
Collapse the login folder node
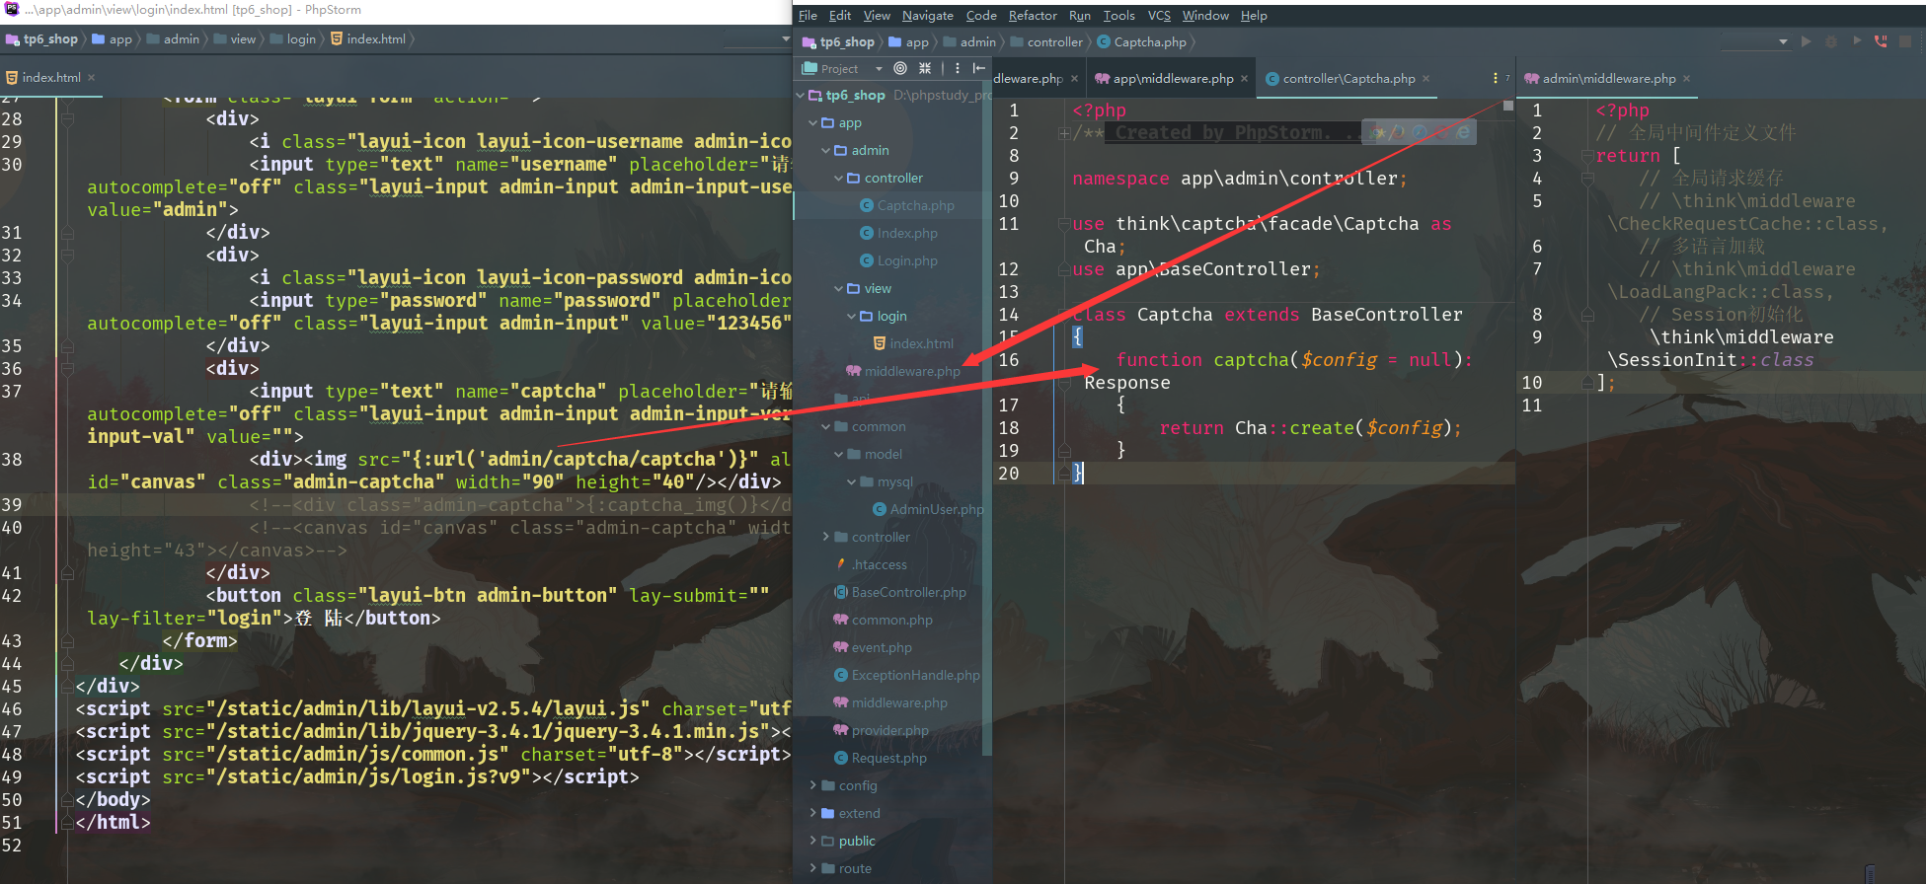coord(852,317)
